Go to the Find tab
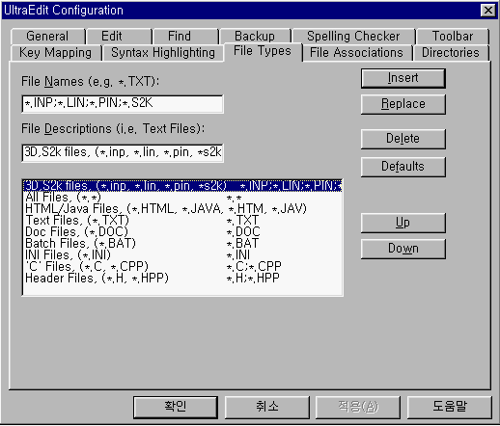 click(x=186, y=37)
